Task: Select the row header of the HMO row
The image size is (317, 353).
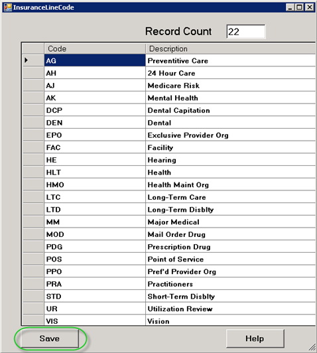Action: coord(33,184)
